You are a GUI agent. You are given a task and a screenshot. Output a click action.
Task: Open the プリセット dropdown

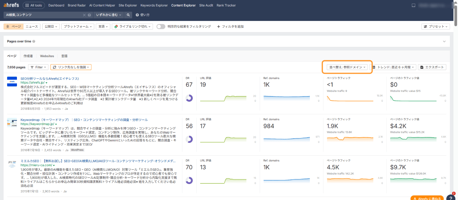pos(436,26)
